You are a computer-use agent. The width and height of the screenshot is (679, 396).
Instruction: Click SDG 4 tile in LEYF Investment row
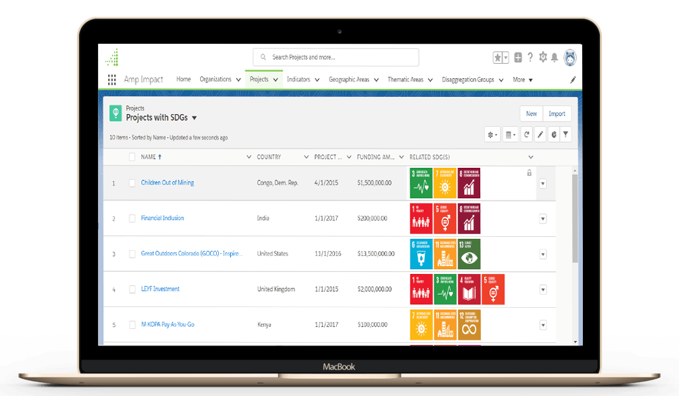pos(469,289)
